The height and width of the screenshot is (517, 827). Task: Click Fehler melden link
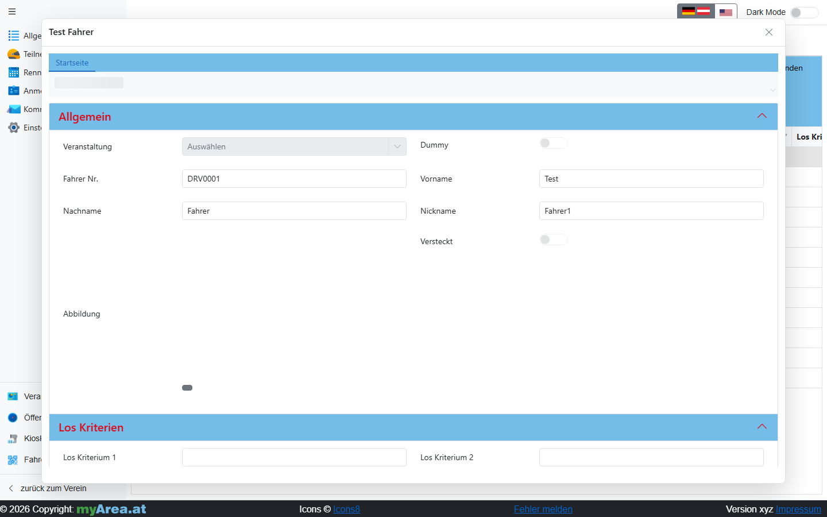tap(543, 509)
